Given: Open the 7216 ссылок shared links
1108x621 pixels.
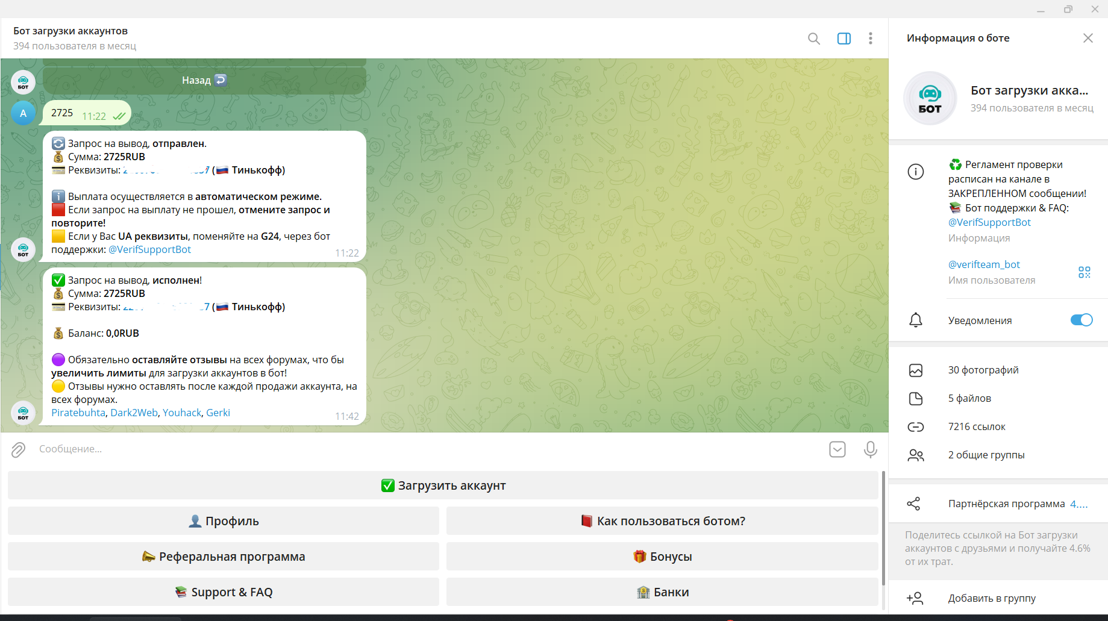Looking at the screenshot, I should point(977,426).
